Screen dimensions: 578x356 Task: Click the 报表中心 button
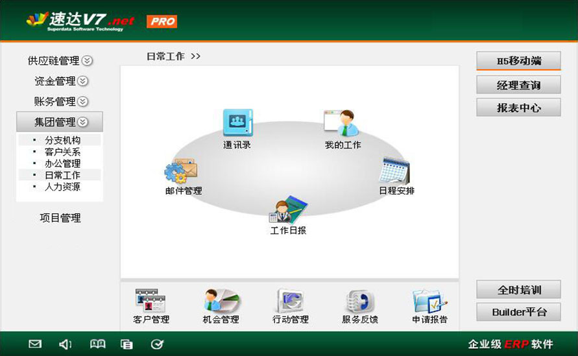pos(519,108)
